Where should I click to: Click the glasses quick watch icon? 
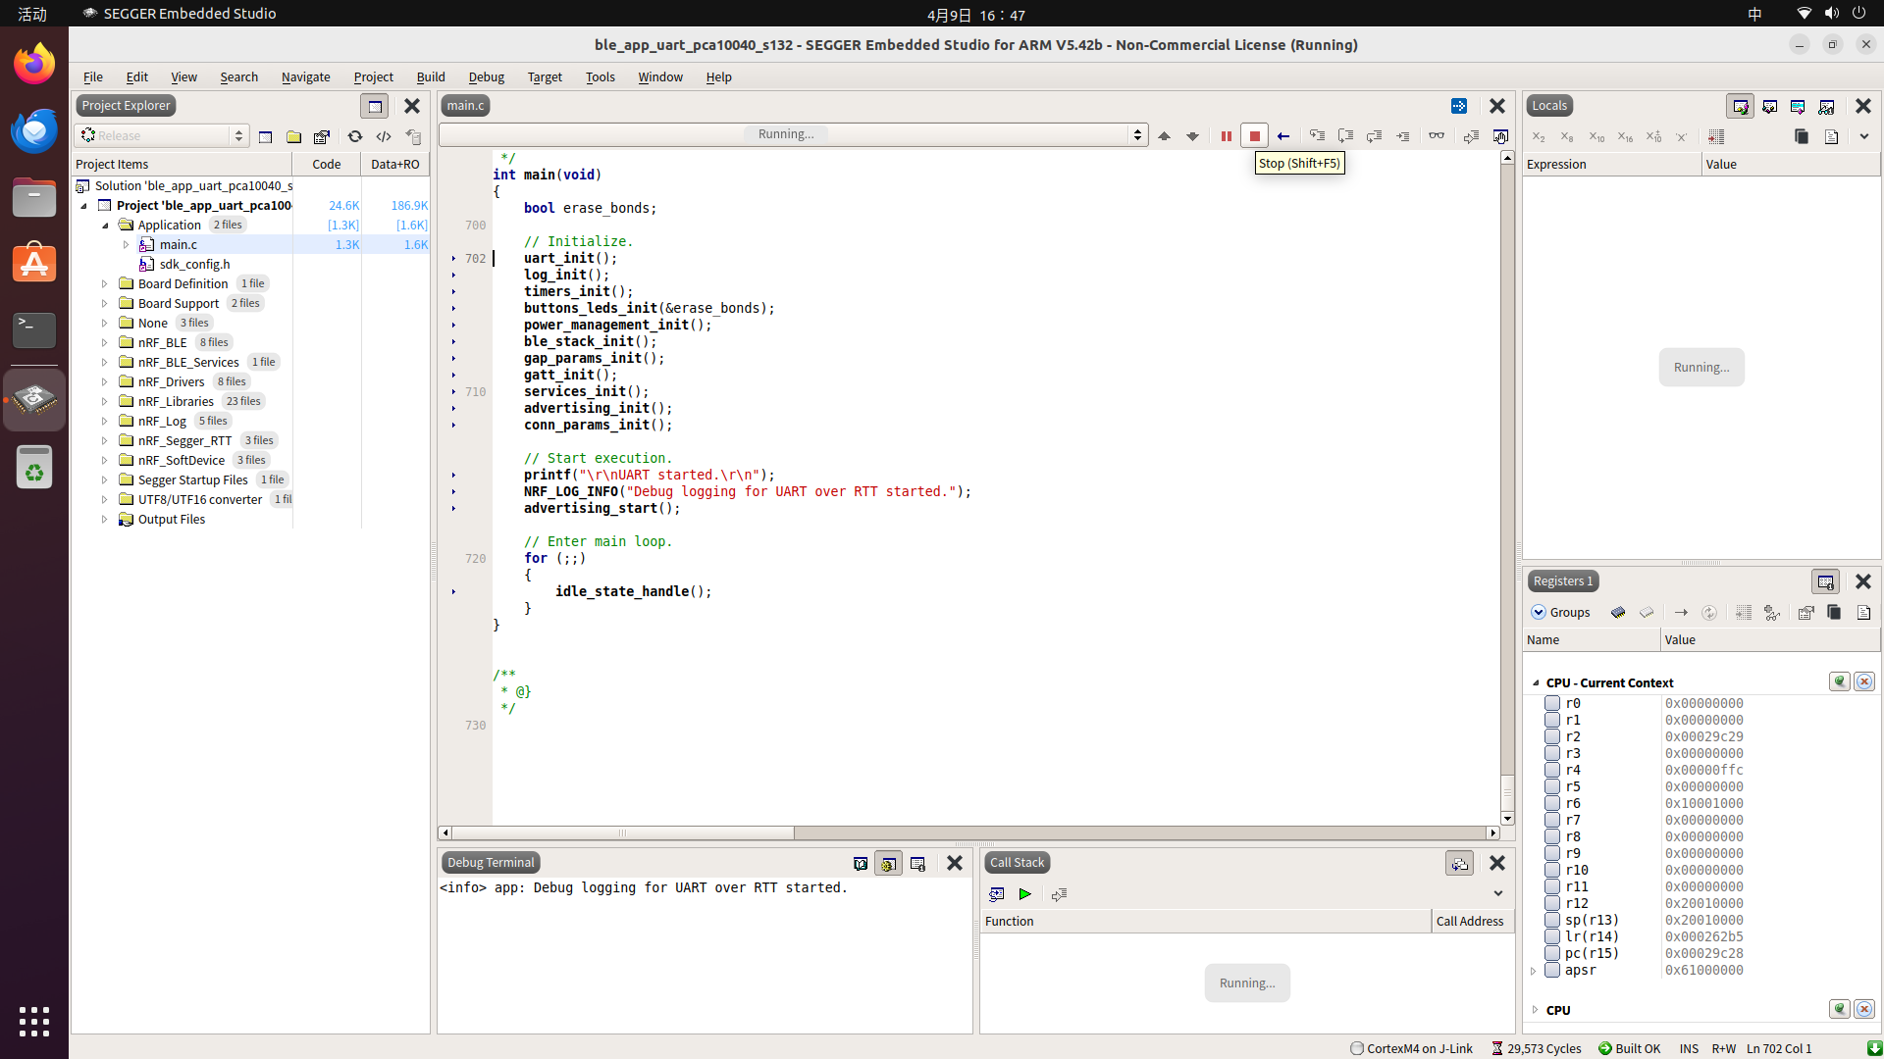tap(1437, 136)
